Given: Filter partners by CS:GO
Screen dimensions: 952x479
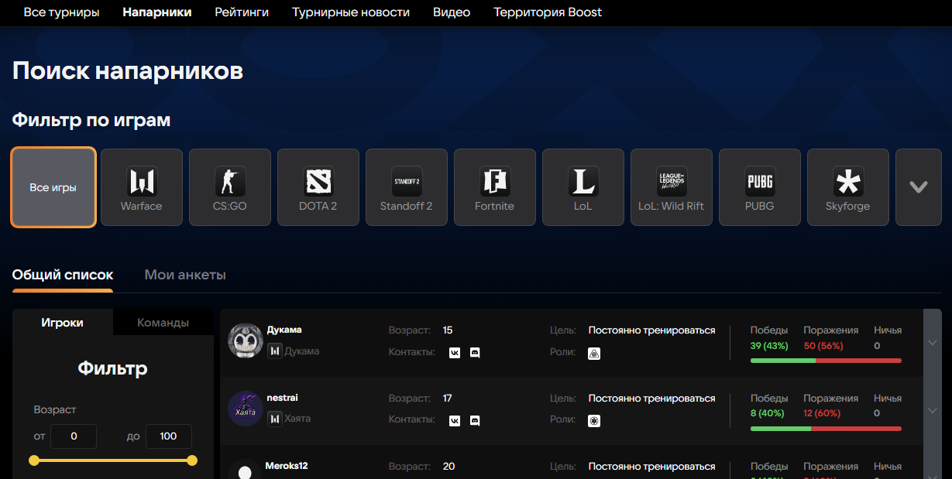Looking at the screenshot, I should coord(230,187).
